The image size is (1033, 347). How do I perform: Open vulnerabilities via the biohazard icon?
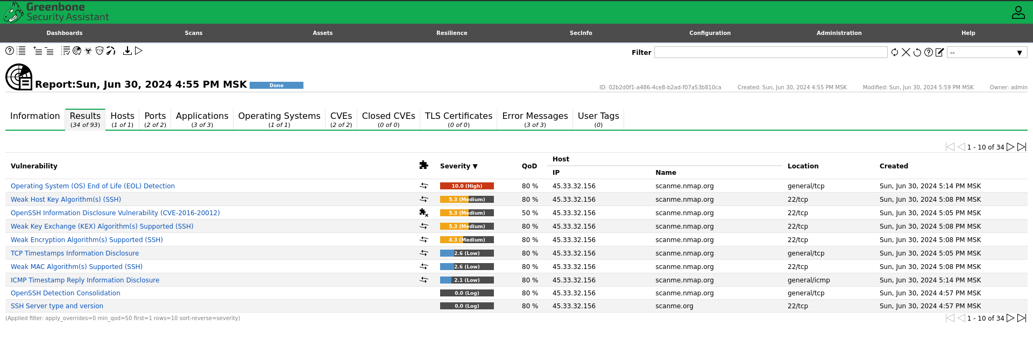(88, 51)
